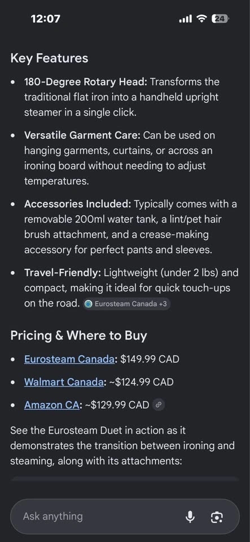Tap the battery indicator showing 24
The image size is (250, 542).
[x=221, y=19]
